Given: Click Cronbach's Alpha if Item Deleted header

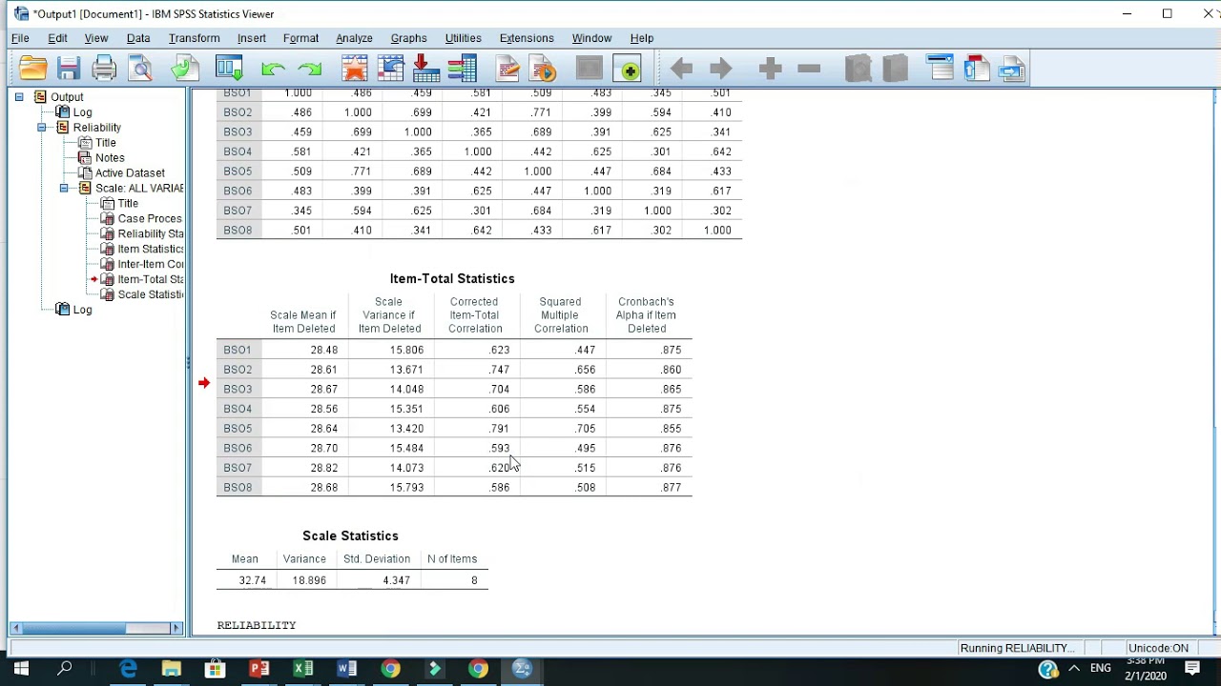Looking at the screenshot, I should (647, 315).
